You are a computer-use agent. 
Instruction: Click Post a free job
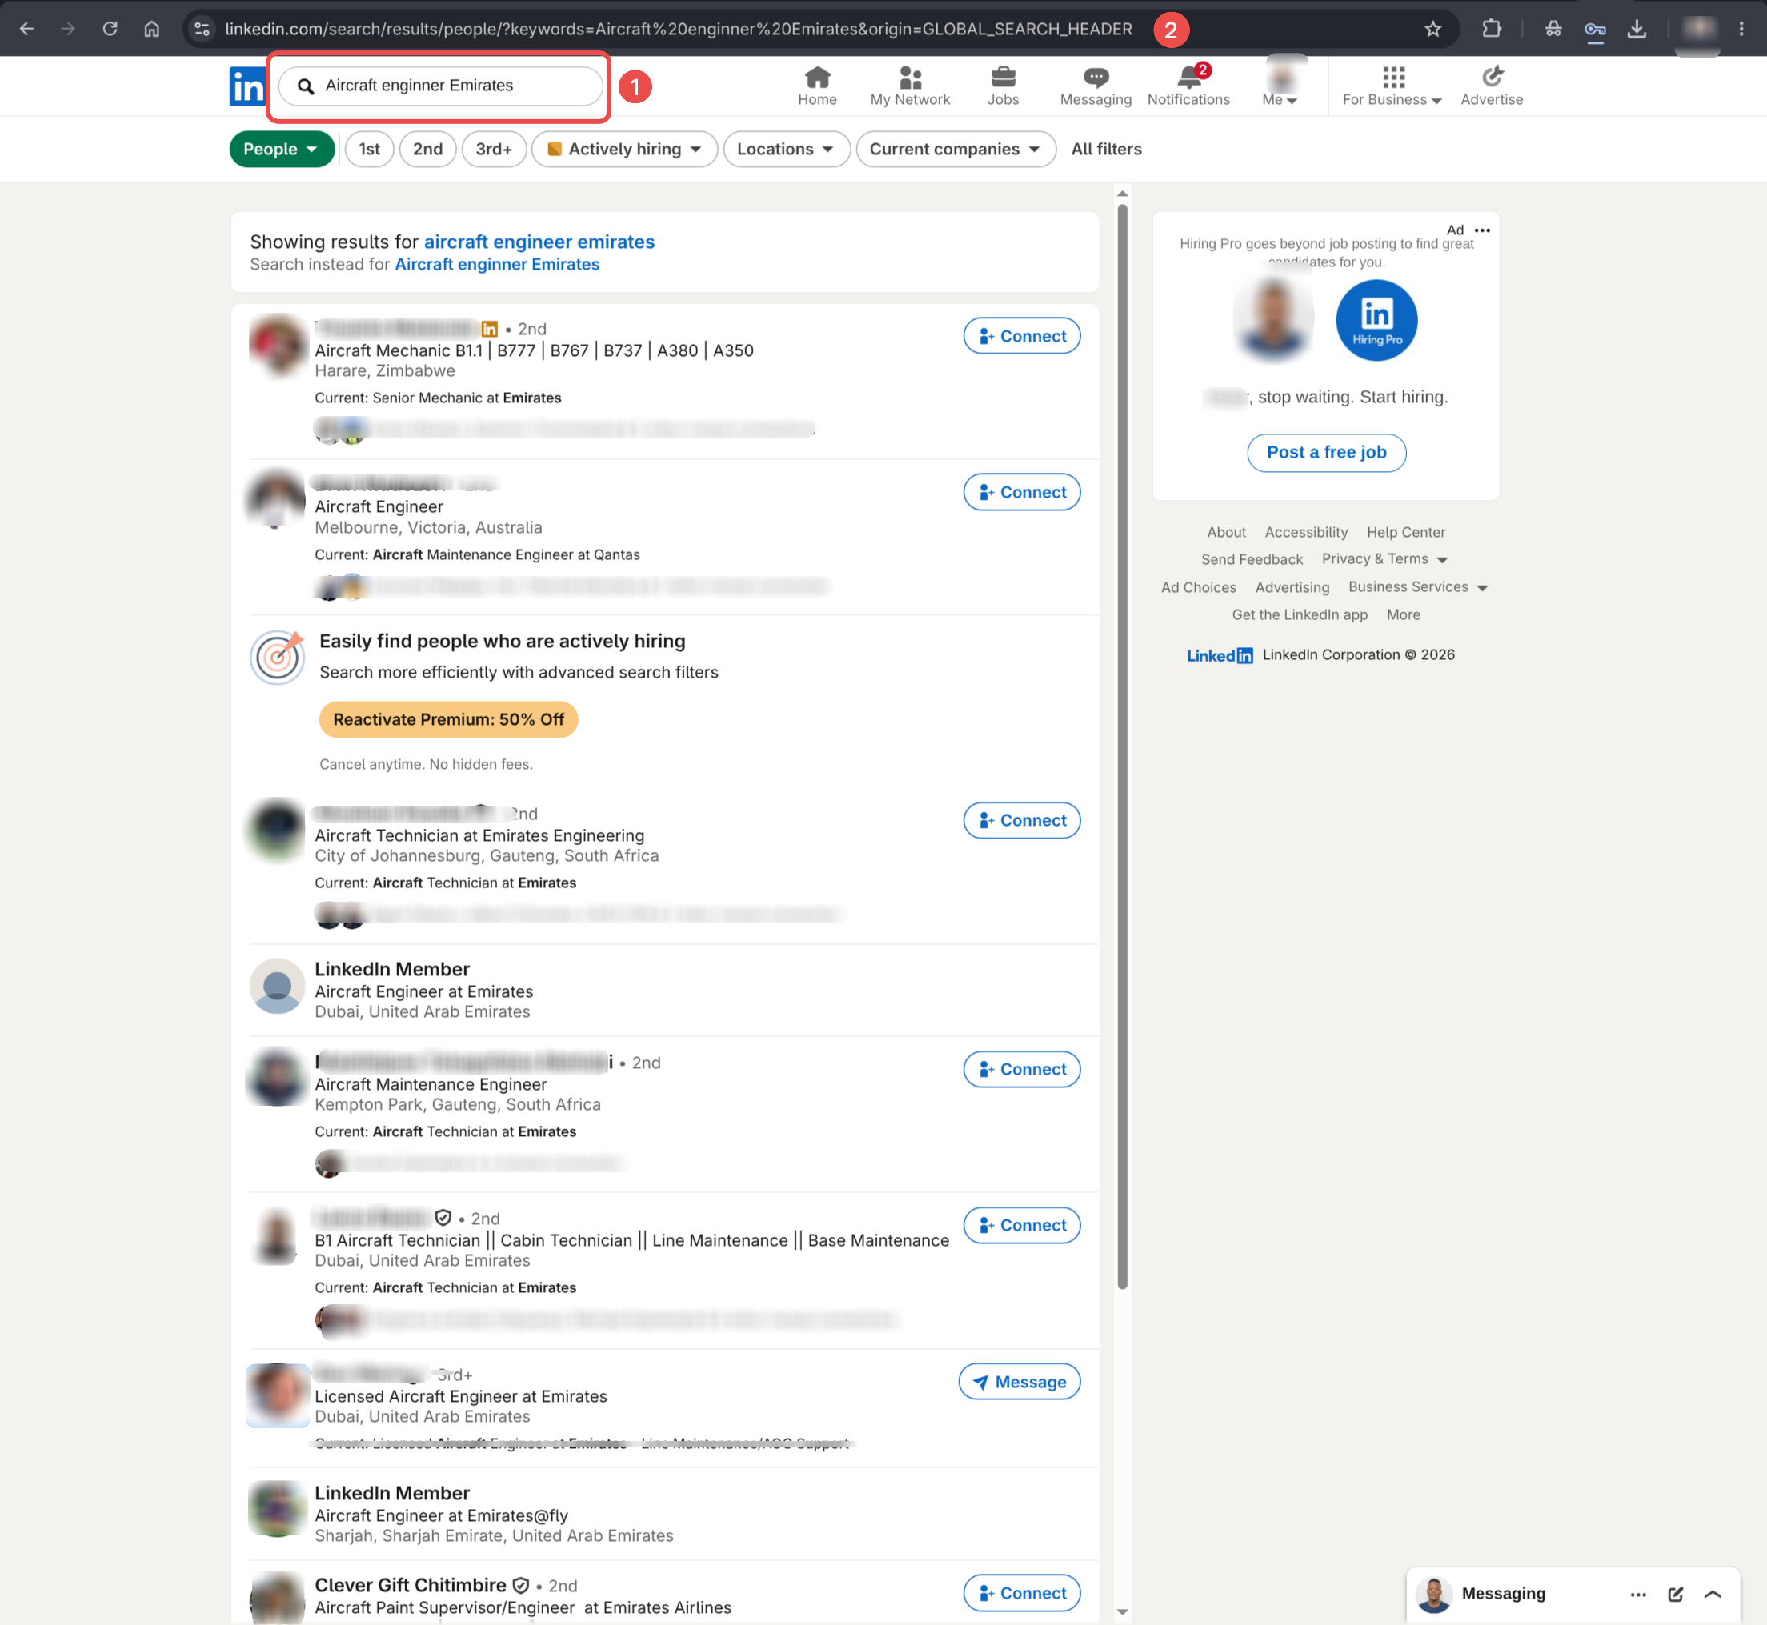(1326, 453)
